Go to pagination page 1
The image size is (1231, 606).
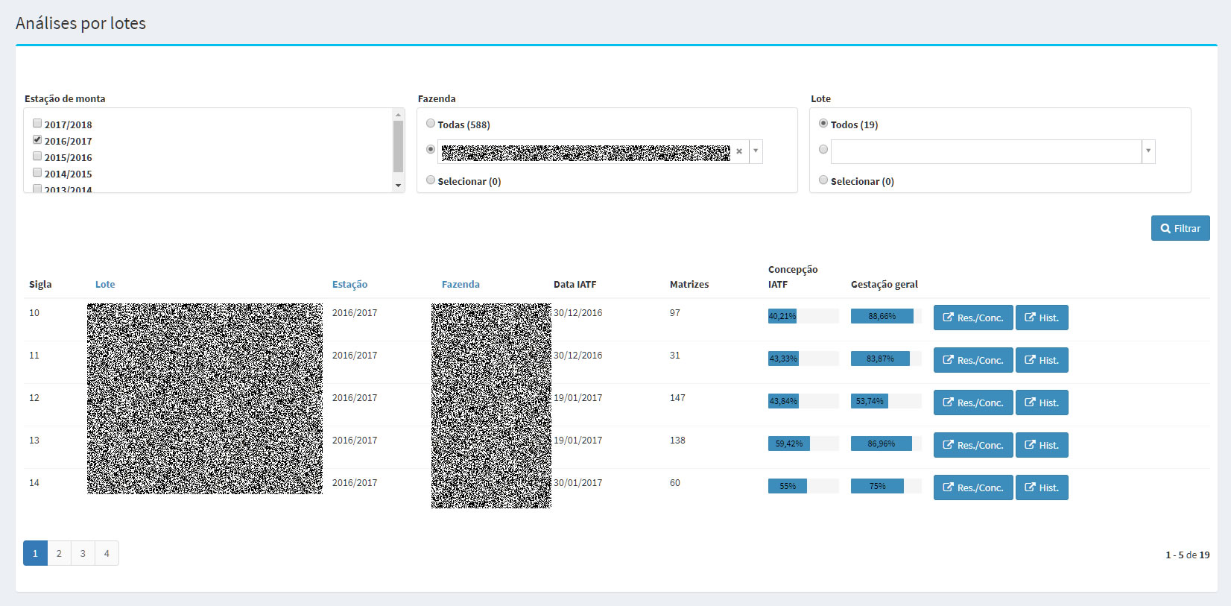pyautogui.click(x=35, y=553)
